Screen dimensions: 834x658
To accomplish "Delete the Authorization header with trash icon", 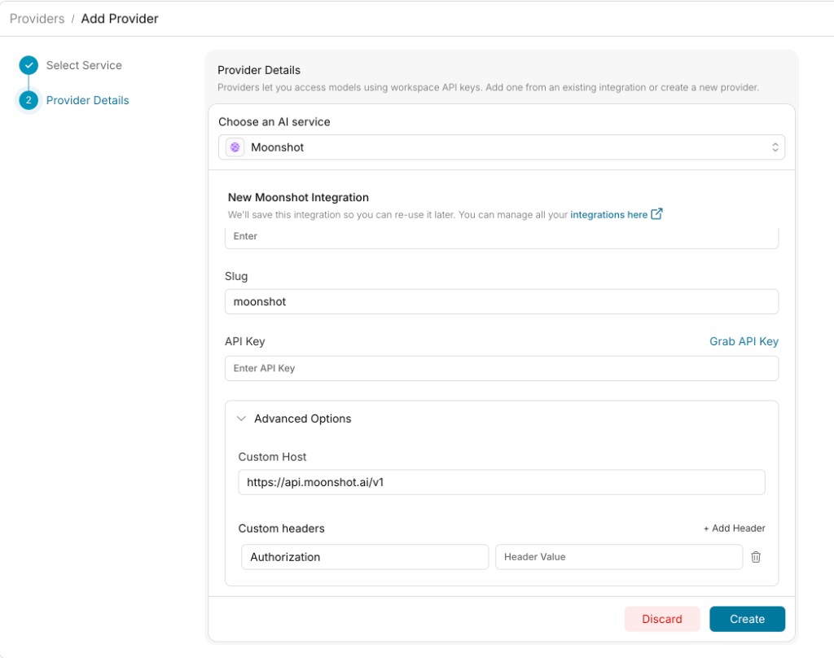I will click(x=756, y=557).
